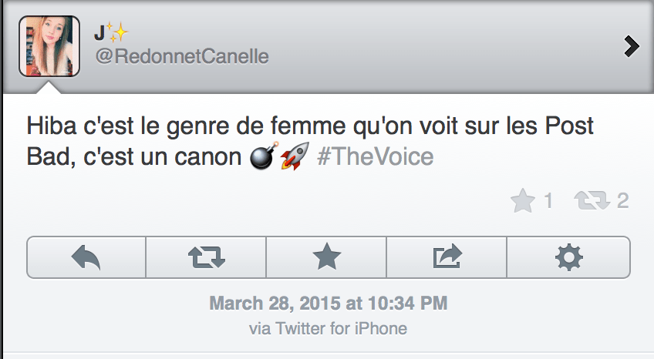The width and height of the screenshot is (654, 359).
Task: Click the user's profile avatar picture
Action: [x=49, y=47]
